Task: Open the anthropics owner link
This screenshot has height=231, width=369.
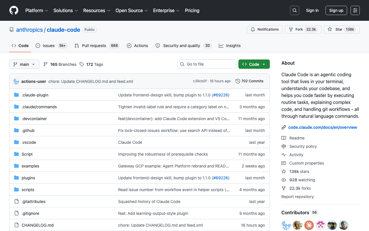Action: (29, 30)
